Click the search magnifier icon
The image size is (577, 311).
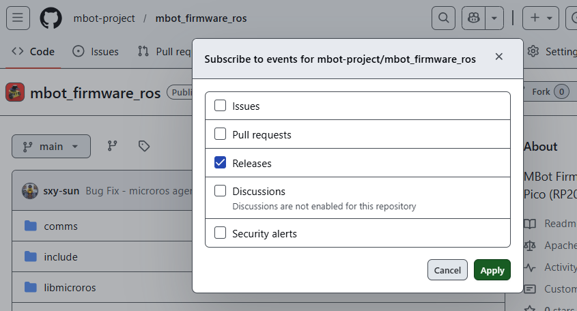tap(444, 18)
